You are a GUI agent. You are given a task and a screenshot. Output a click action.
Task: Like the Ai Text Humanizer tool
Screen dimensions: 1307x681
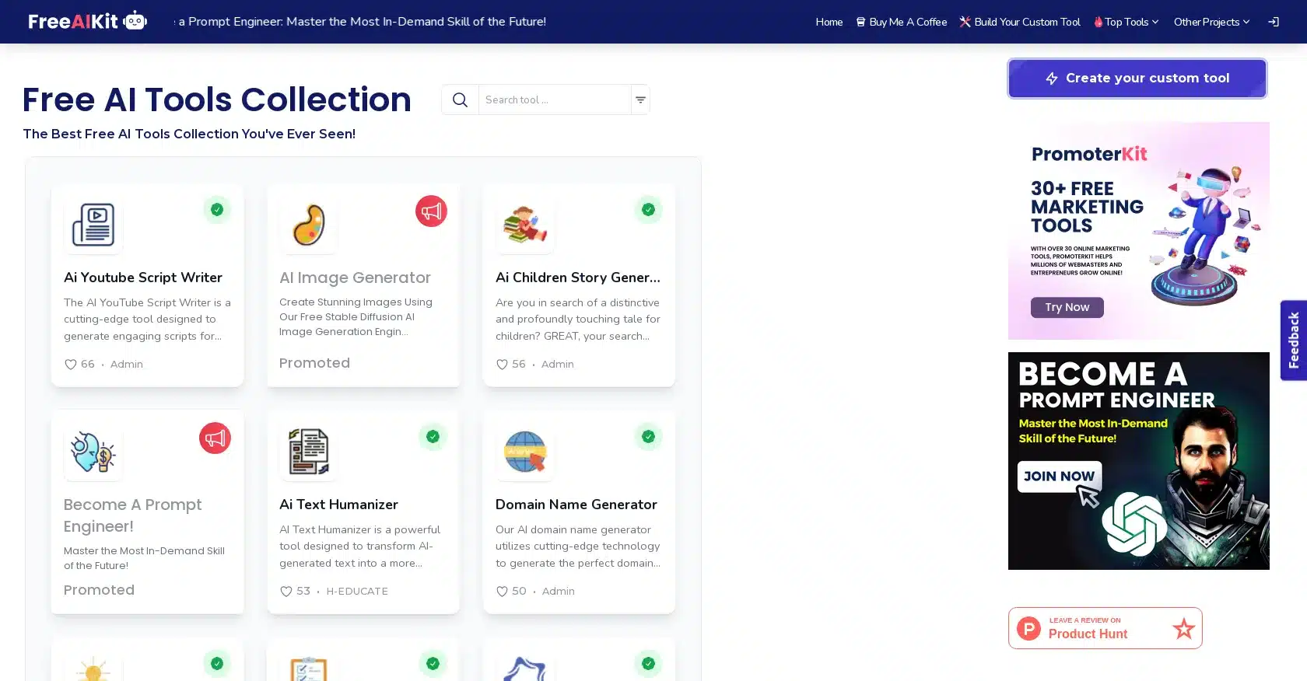point(286,592)
